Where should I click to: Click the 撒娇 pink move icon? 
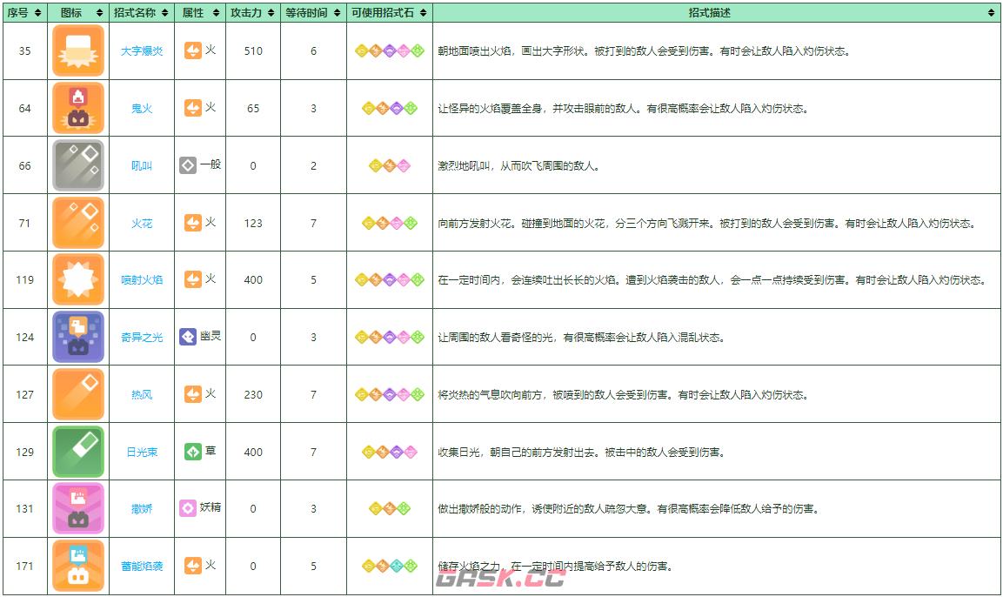coord(78,509)
